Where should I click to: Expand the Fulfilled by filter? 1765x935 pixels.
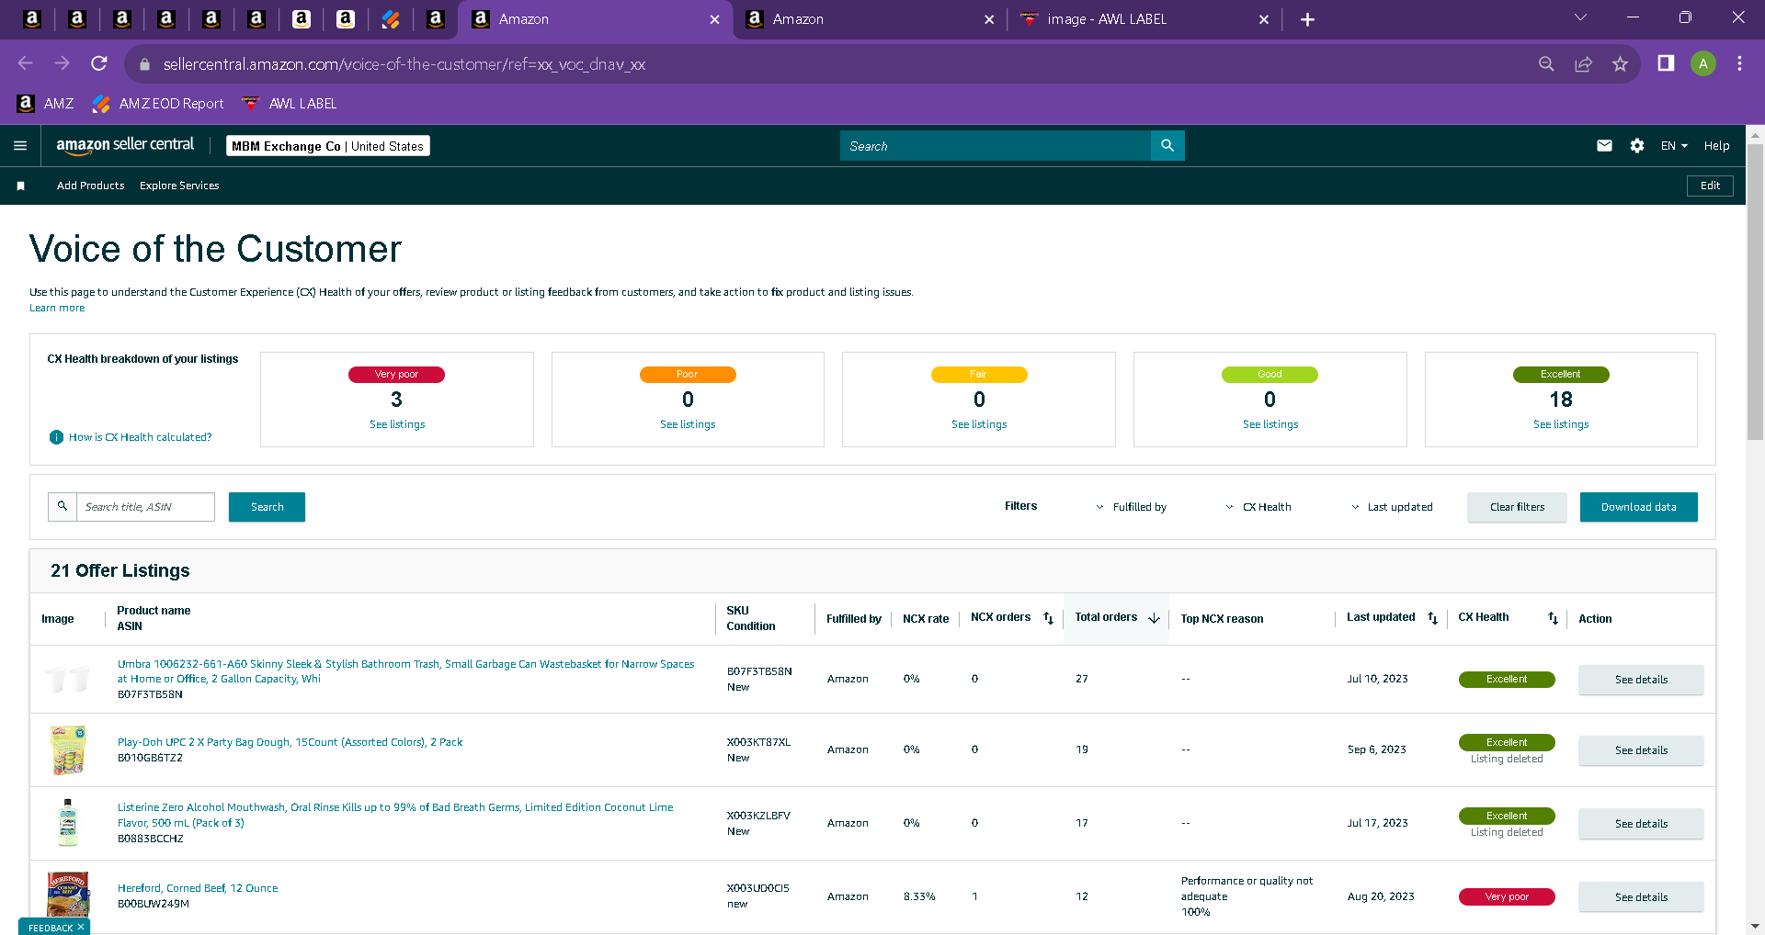1131,507
